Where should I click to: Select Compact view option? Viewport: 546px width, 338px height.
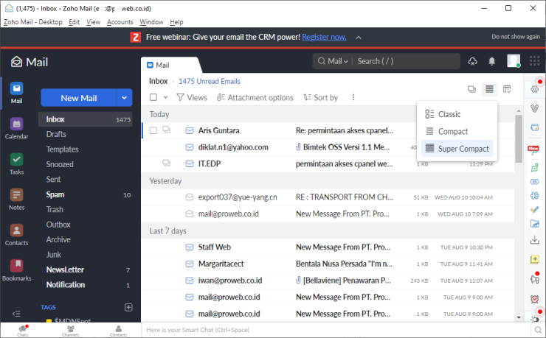tap(457, 131)
